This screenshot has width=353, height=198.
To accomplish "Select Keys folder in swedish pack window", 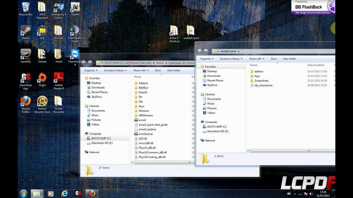I will (257, 76).
